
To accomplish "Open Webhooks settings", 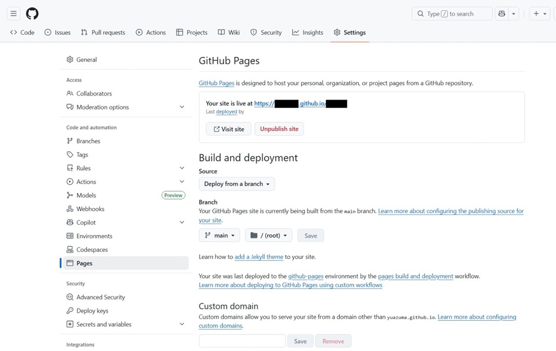I will tap(89, 209).
